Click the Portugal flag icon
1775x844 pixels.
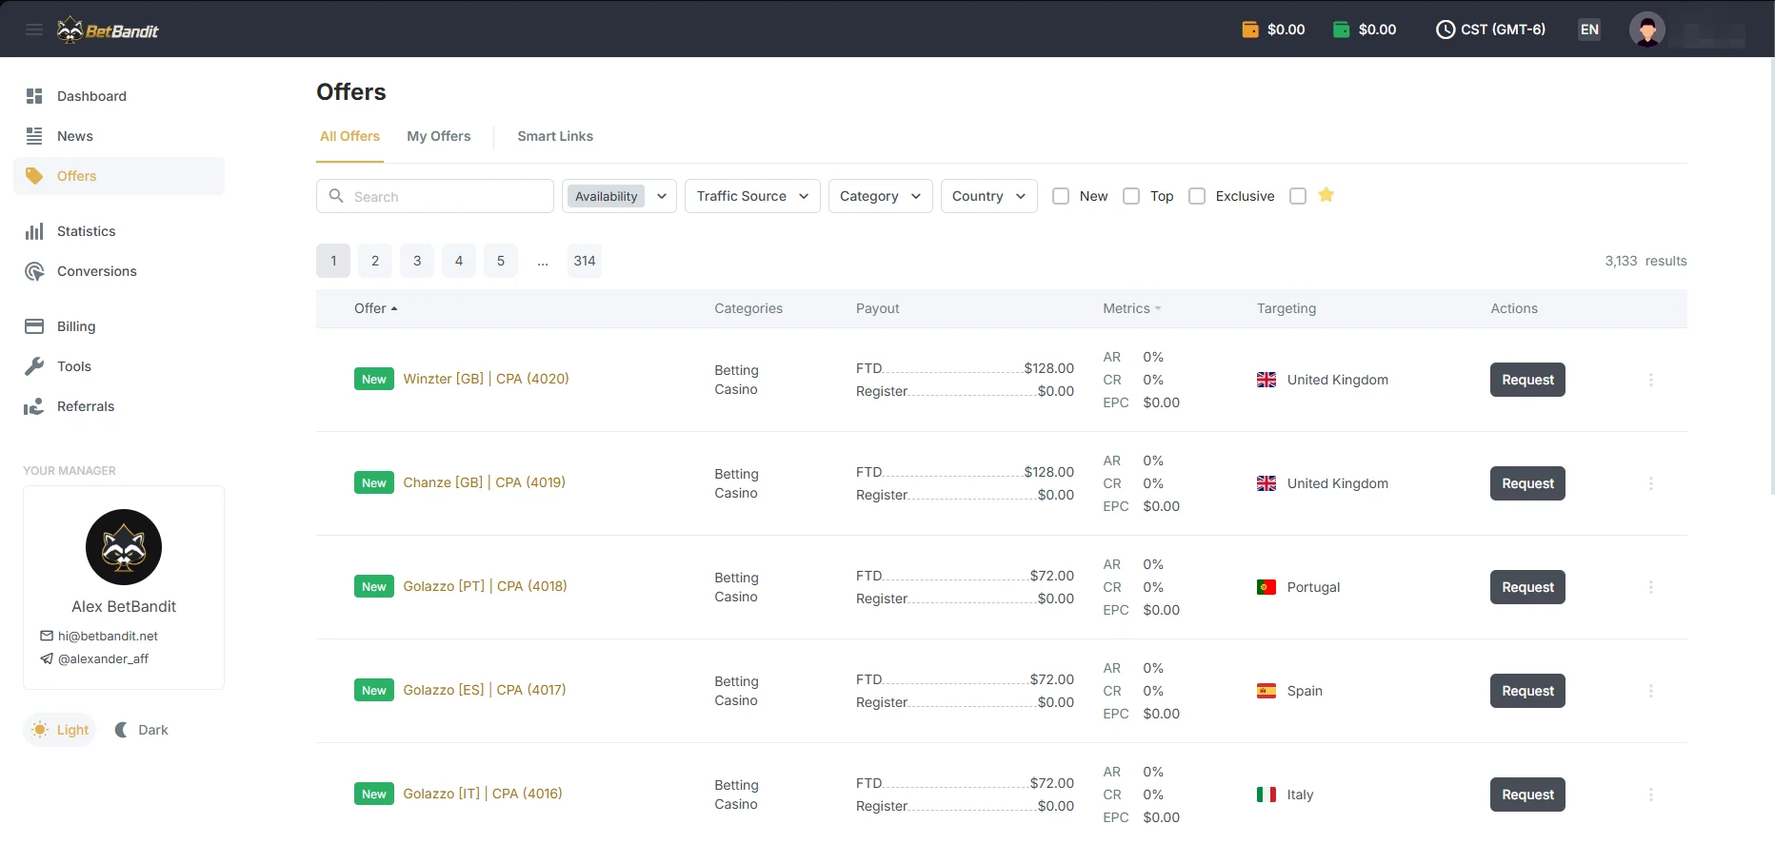click(1266, 587)
